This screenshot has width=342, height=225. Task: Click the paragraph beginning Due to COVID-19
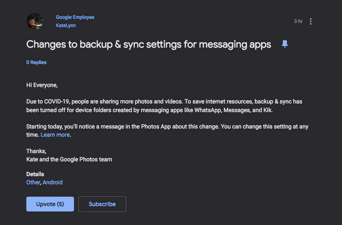point(164,106)
